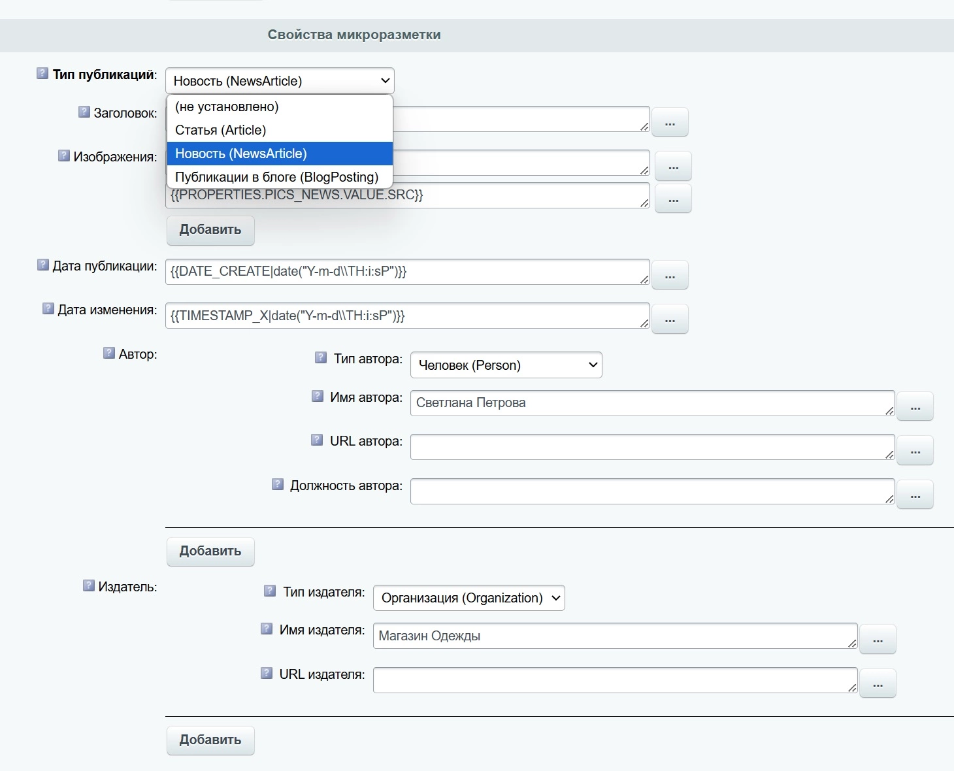Image resolution: width=954 pixels, height=771 pixels.
Task: Click help icon beside Имя автора
Action: click(x=318, y=396)
